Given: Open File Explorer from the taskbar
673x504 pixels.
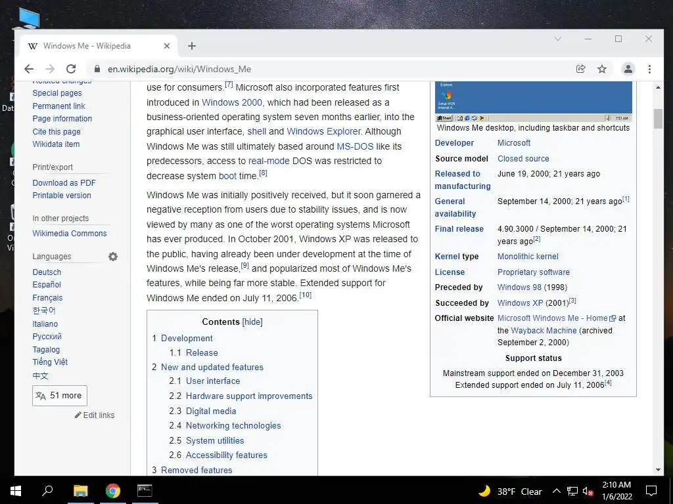Looking at the screenshot, I should (x=80, y=491).
